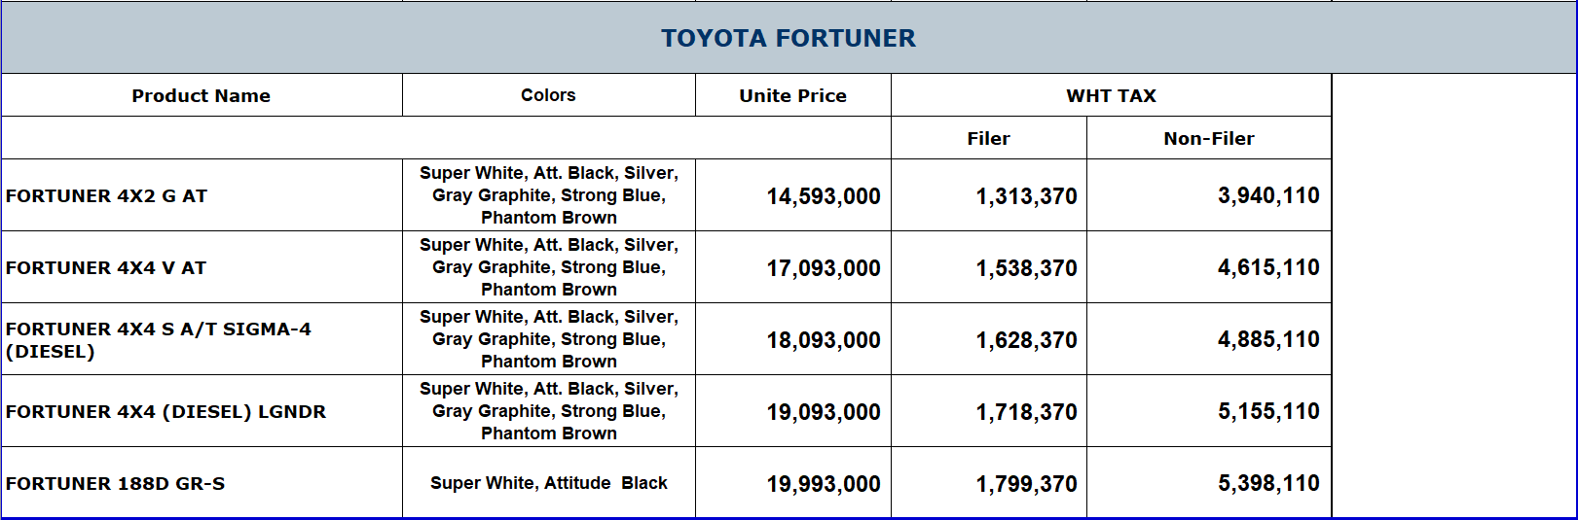Select the Product Name column header

tap(202, 95)
